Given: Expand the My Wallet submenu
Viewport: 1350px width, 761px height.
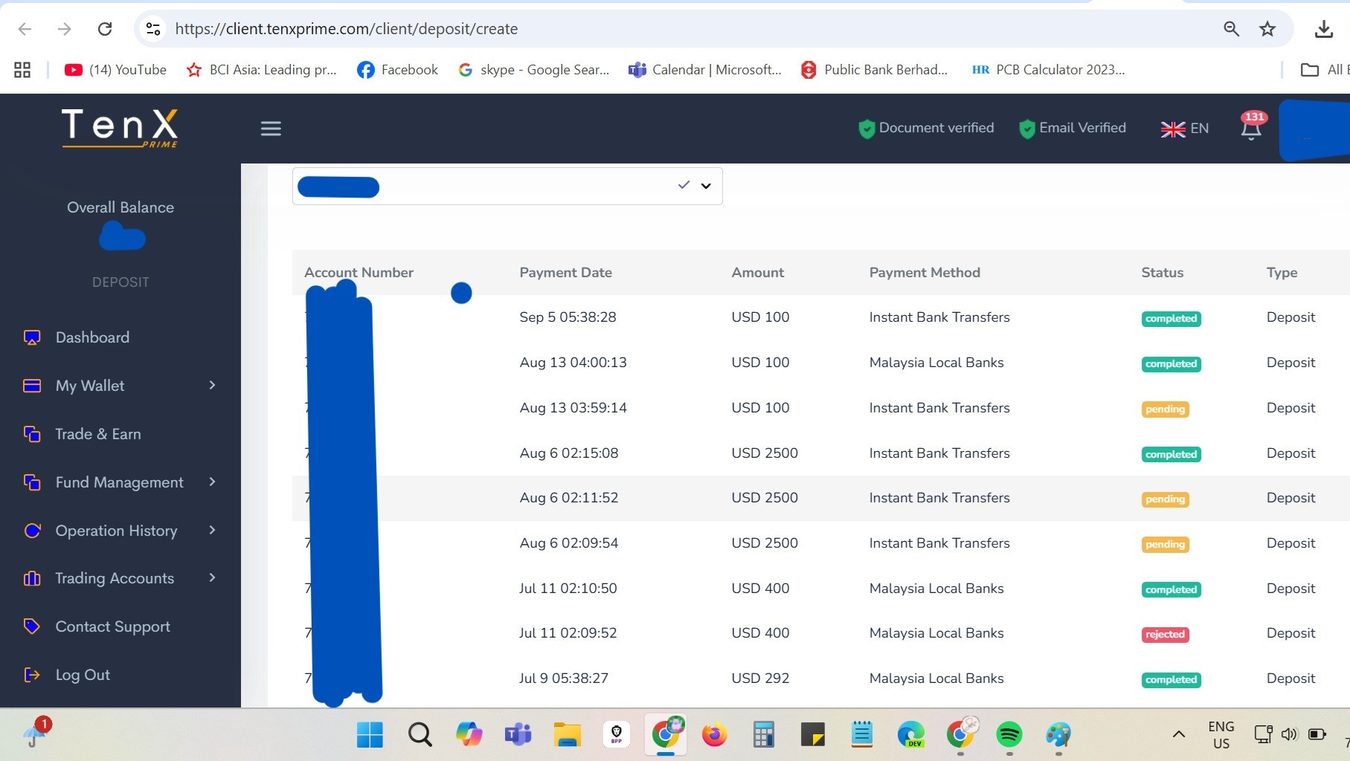Looking at the screenshot, I should tap(212, 385).
